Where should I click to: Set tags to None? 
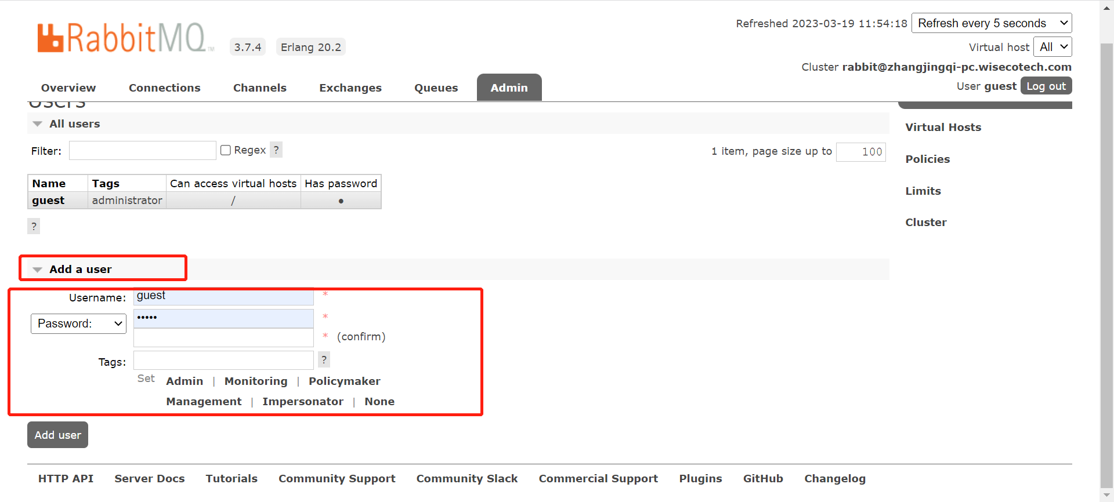pyautogui.click(x=379, y=402)
